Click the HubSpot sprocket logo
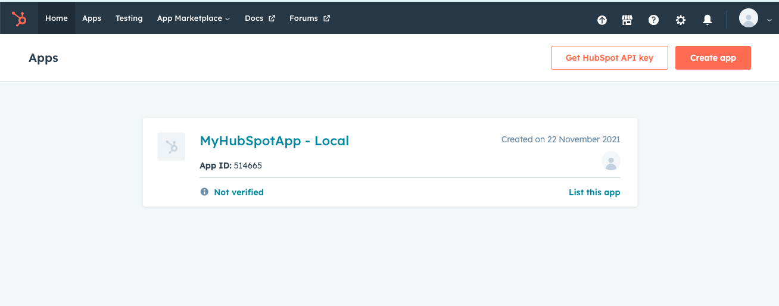The width and height of the screenshot is (779, 306). (x=19, y=18)
